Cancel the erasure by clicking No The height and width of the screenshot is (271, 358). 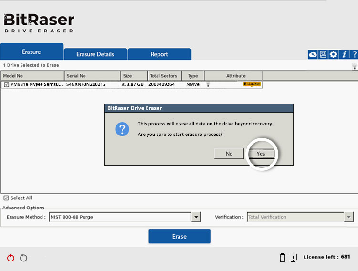tap(229, 154)
